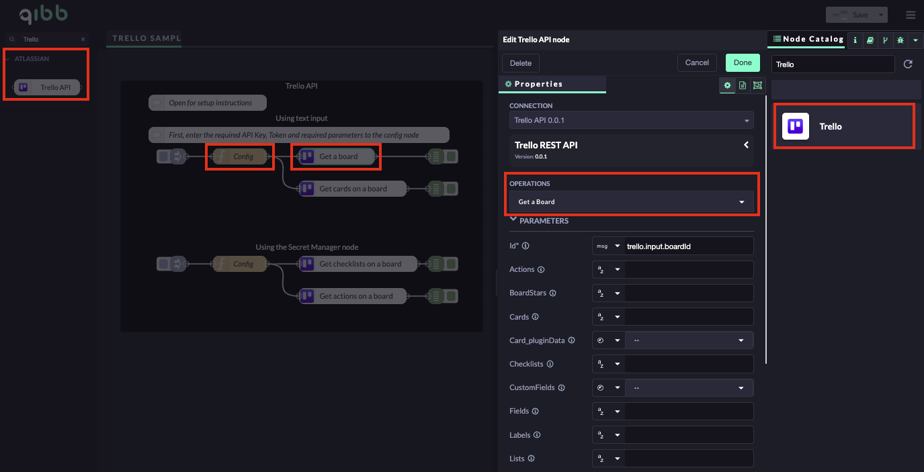Image resolution: width=924 pixels, height=472 pixels.
Task: Click the help book icon in sidebar
Action: tap(870, 40)
